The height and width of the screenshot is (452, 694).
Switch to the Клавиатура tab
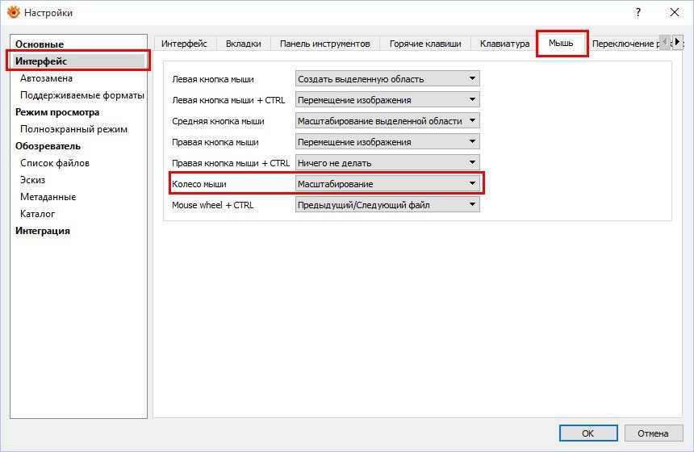(504, 44)
